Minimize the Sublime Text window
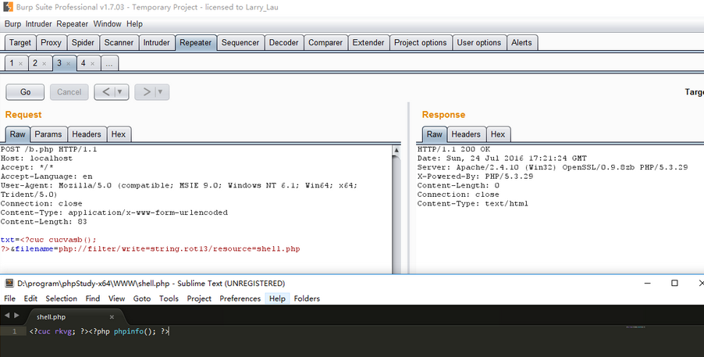Image resolution: width=704 pixels, height=357 pixels. coord(648,284)
